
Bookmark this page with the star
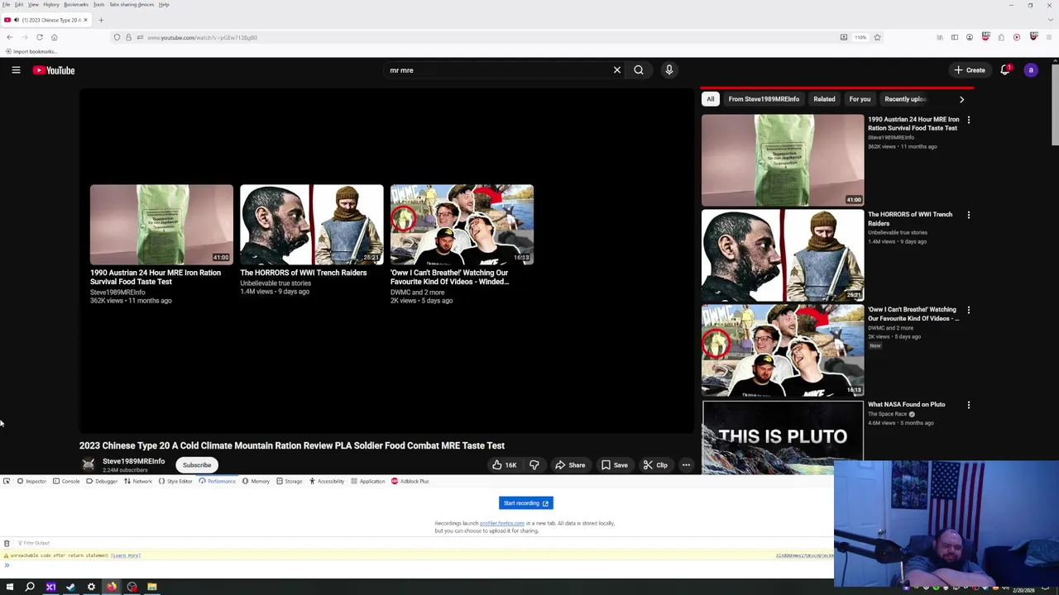click(x=877, y=37)
